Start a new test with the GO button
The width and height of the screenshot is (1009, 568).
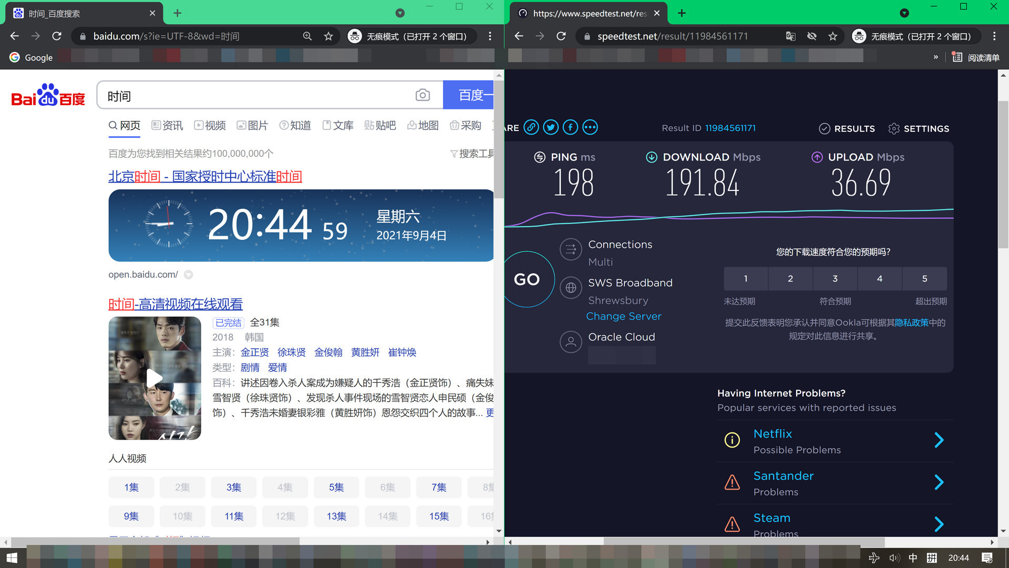[x=527, y=279]
